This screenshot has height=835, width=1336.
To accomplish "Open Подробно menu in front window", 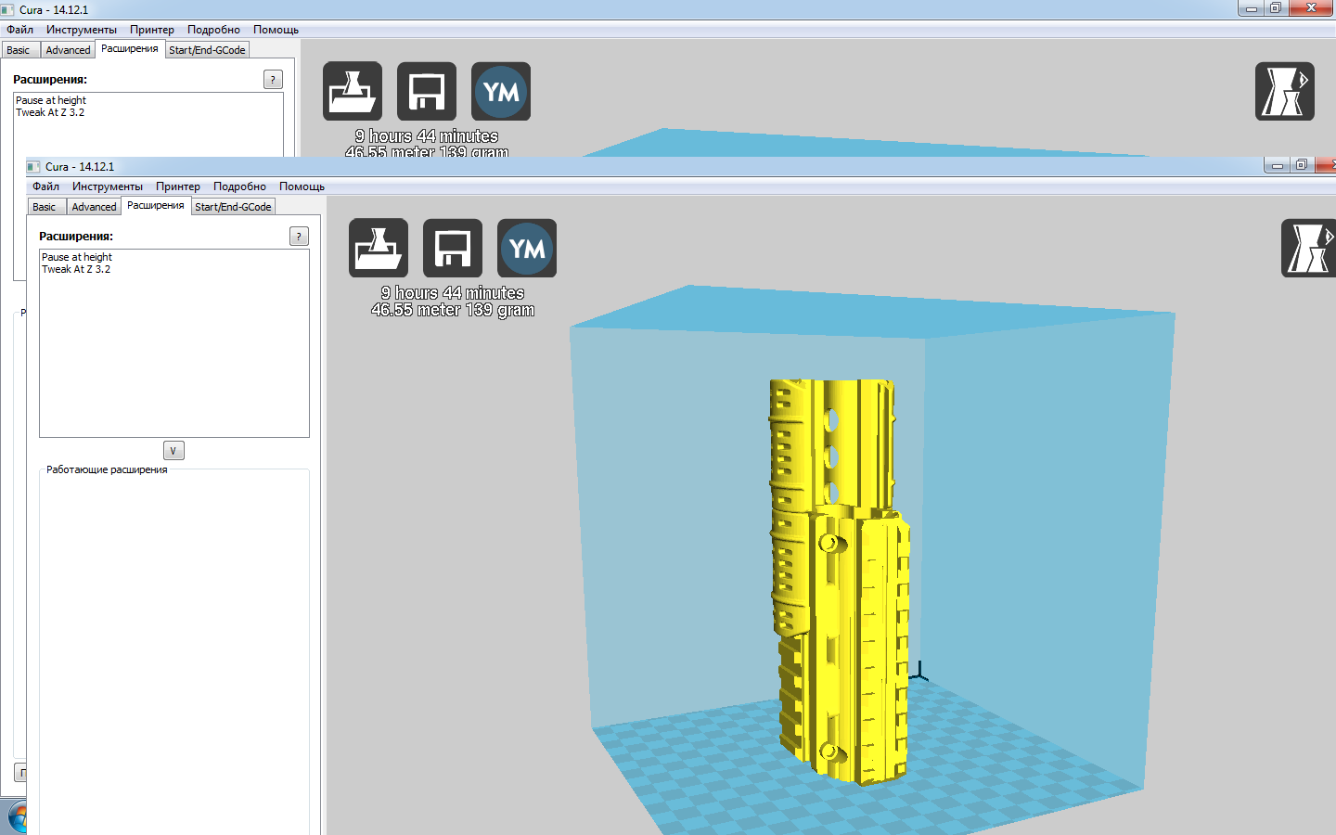I will click(x=239, y=186).
